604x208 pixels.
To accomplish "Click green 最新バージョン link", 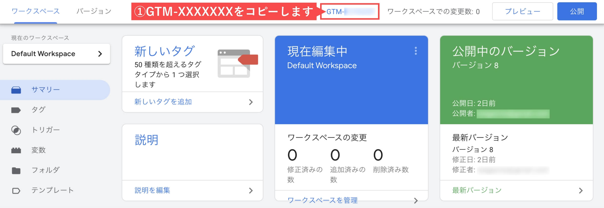I will pos(477,190).
